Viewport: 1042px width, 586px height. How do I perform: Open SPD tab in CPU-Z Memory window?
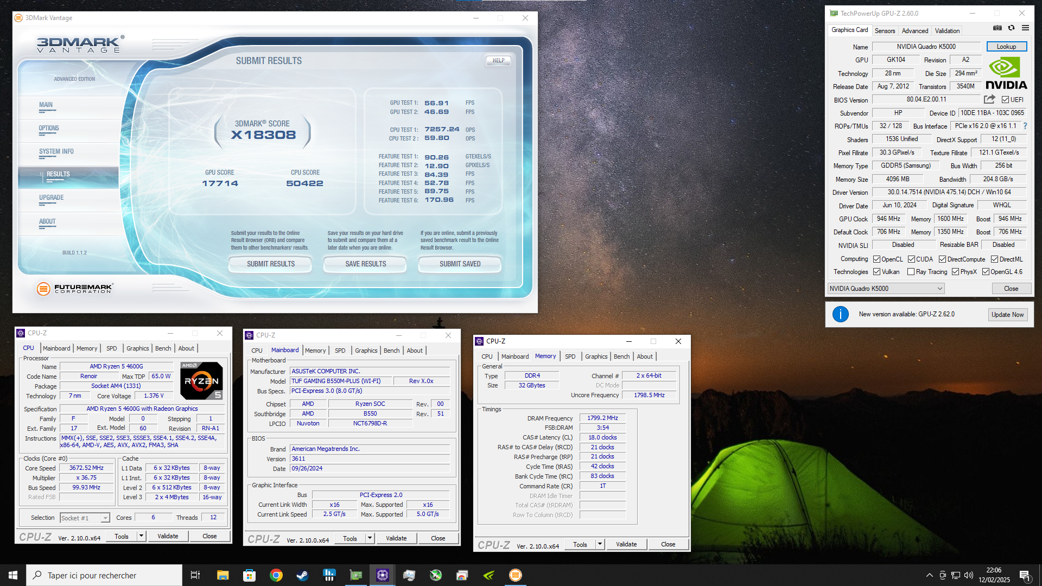[x=570, y=356]
